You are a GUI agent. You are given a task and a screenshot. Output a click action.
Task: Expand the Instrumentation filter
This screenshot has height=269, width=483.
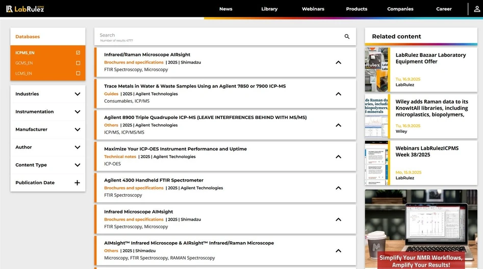coord(78,112)
